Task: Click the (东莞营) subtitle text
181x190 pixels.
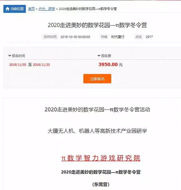Action: [x=101, y=184]
